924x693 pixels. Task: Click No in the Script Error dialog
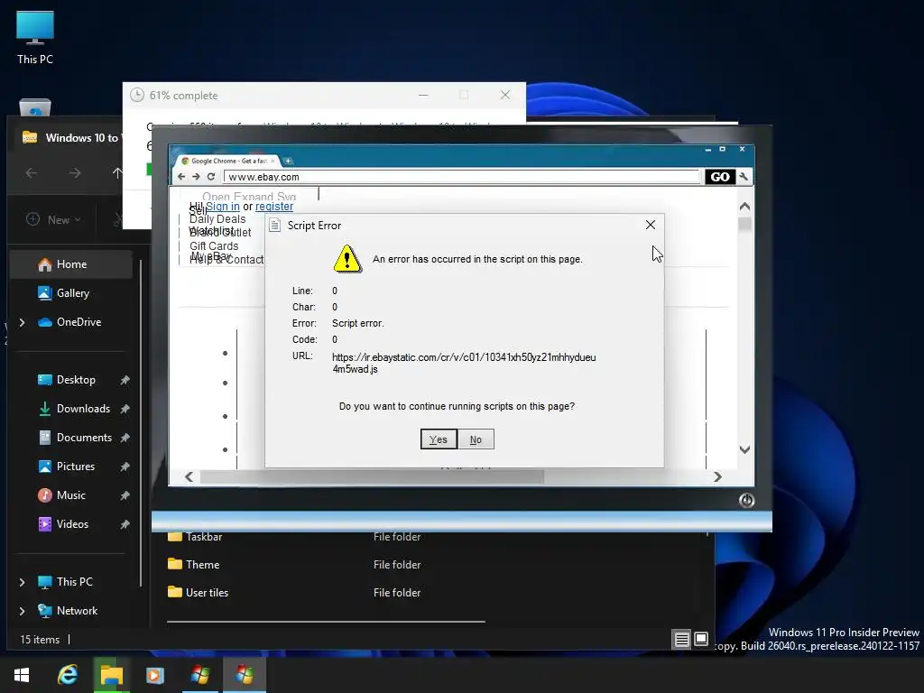click(476, 439)
